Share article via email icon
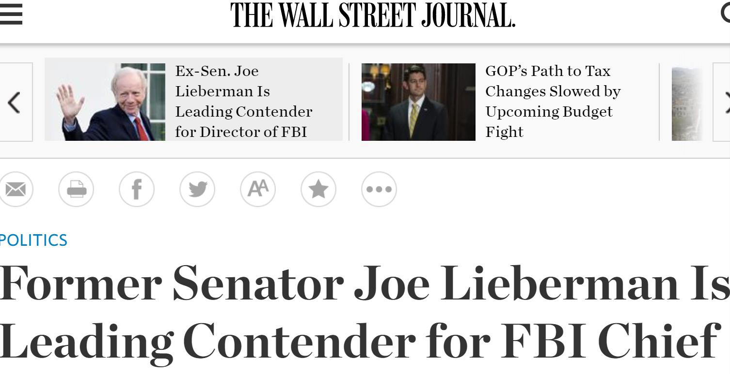The width and height of the screenshot is (730, 374). (x=16, y=189)
